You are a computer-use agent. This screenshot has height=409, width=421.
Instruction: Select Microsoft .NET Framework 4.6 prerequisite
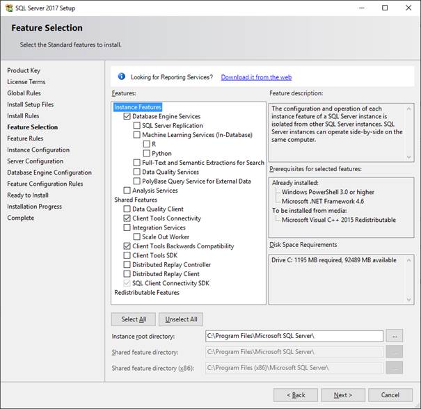click(x=323, y=201)
